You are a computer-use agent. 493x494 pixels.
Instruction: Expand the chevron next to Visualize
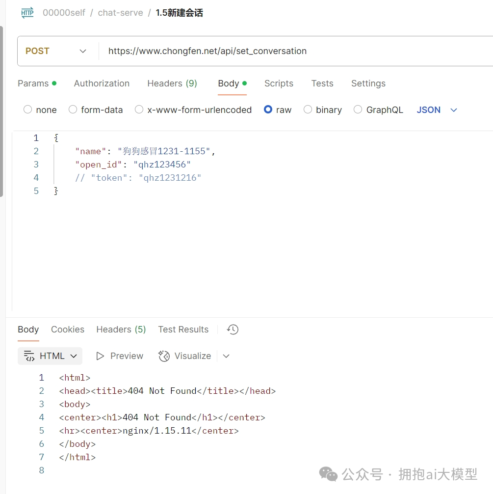coord(226,356)
